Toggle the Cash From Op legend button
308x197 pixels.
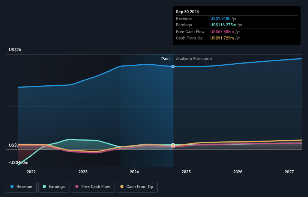point(137,187)
